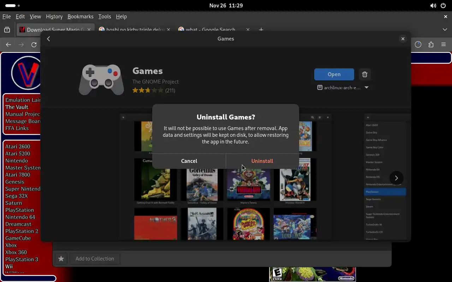Open Emulation Lair link
Image resolution: width=452 pixels, height=282 pixels.
pos(23,100)
